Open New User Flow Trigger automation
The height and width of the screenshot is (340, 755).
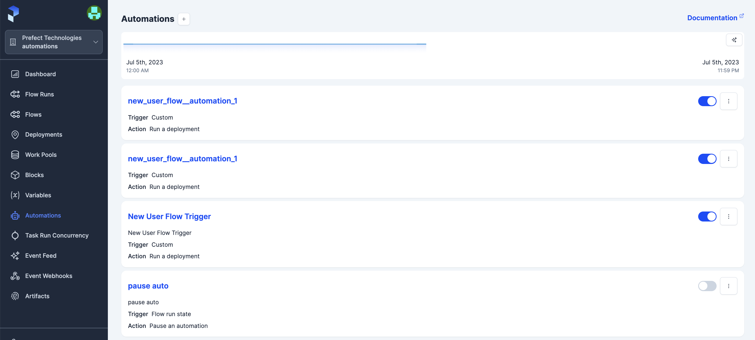coord(169,217)
